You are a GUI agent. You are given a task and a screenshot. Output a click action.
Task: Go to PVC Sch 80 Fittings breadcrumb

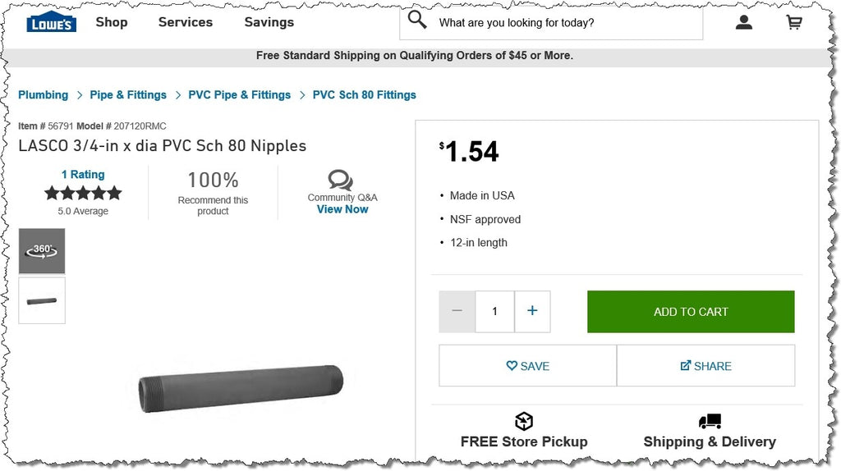[x=364, y=95]
